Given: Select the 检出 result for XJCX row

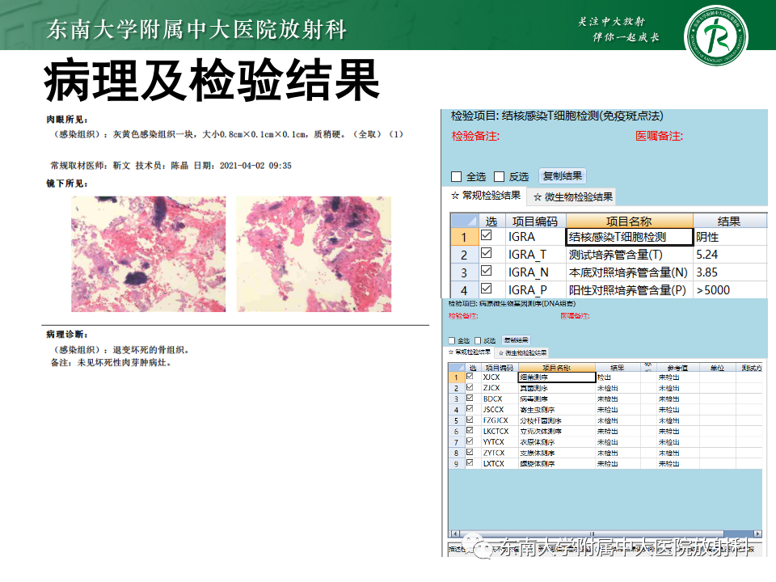Looking at the screenshot, I should click(618, 377).
